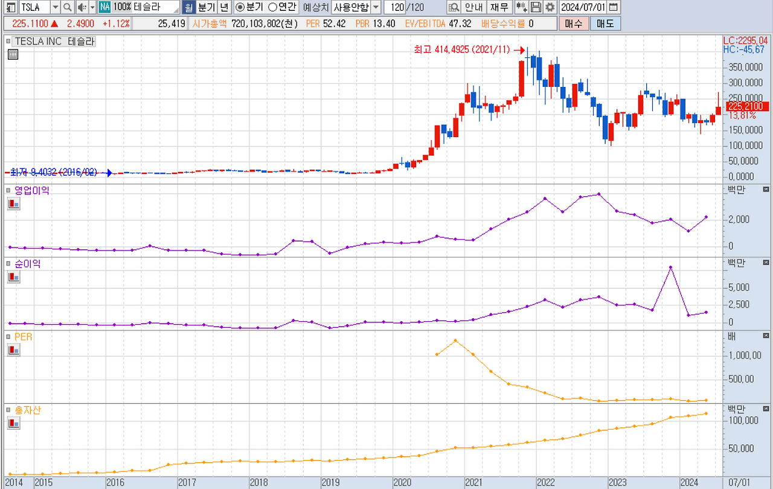Open the chart search icon left of 안내
773x489 pixels.
coord(454,7)
